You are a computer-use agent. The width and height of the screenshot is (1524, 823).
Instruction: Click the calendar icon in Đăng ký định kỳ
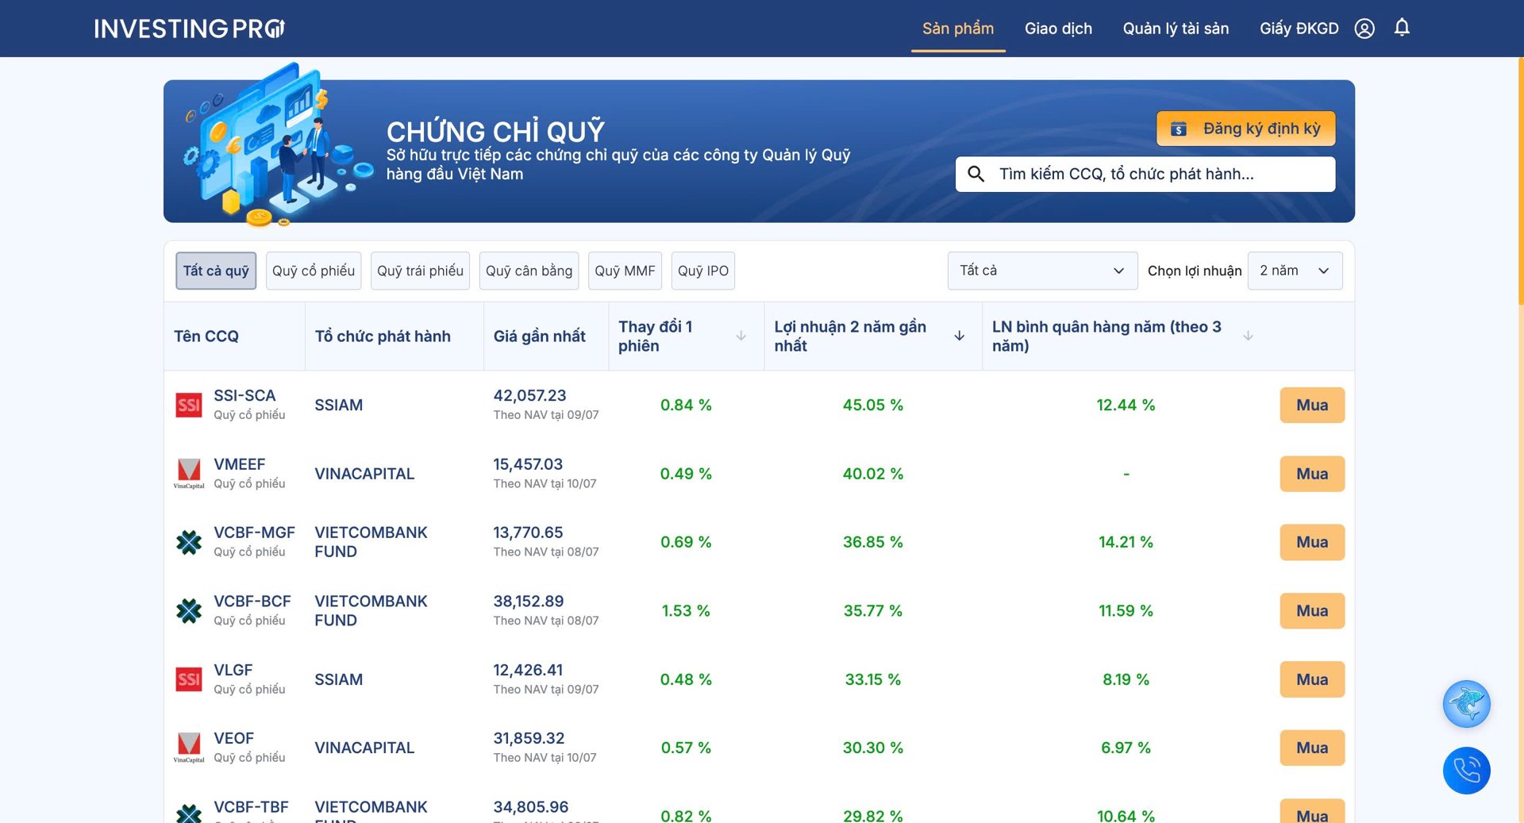(x=1179, y=129)
